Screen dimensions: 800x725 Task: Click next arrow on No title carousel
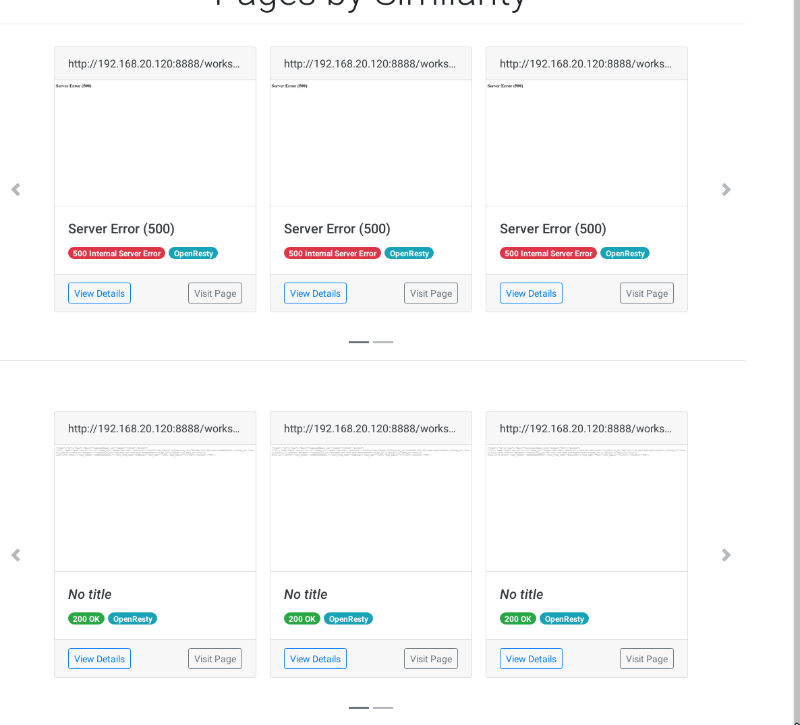coord(726,555)
